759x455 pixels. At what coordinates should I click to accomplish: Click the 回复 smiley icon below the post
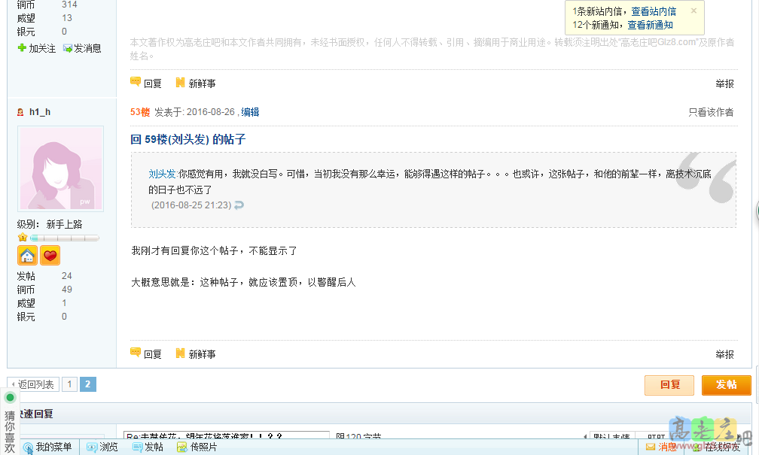(136, 353)
